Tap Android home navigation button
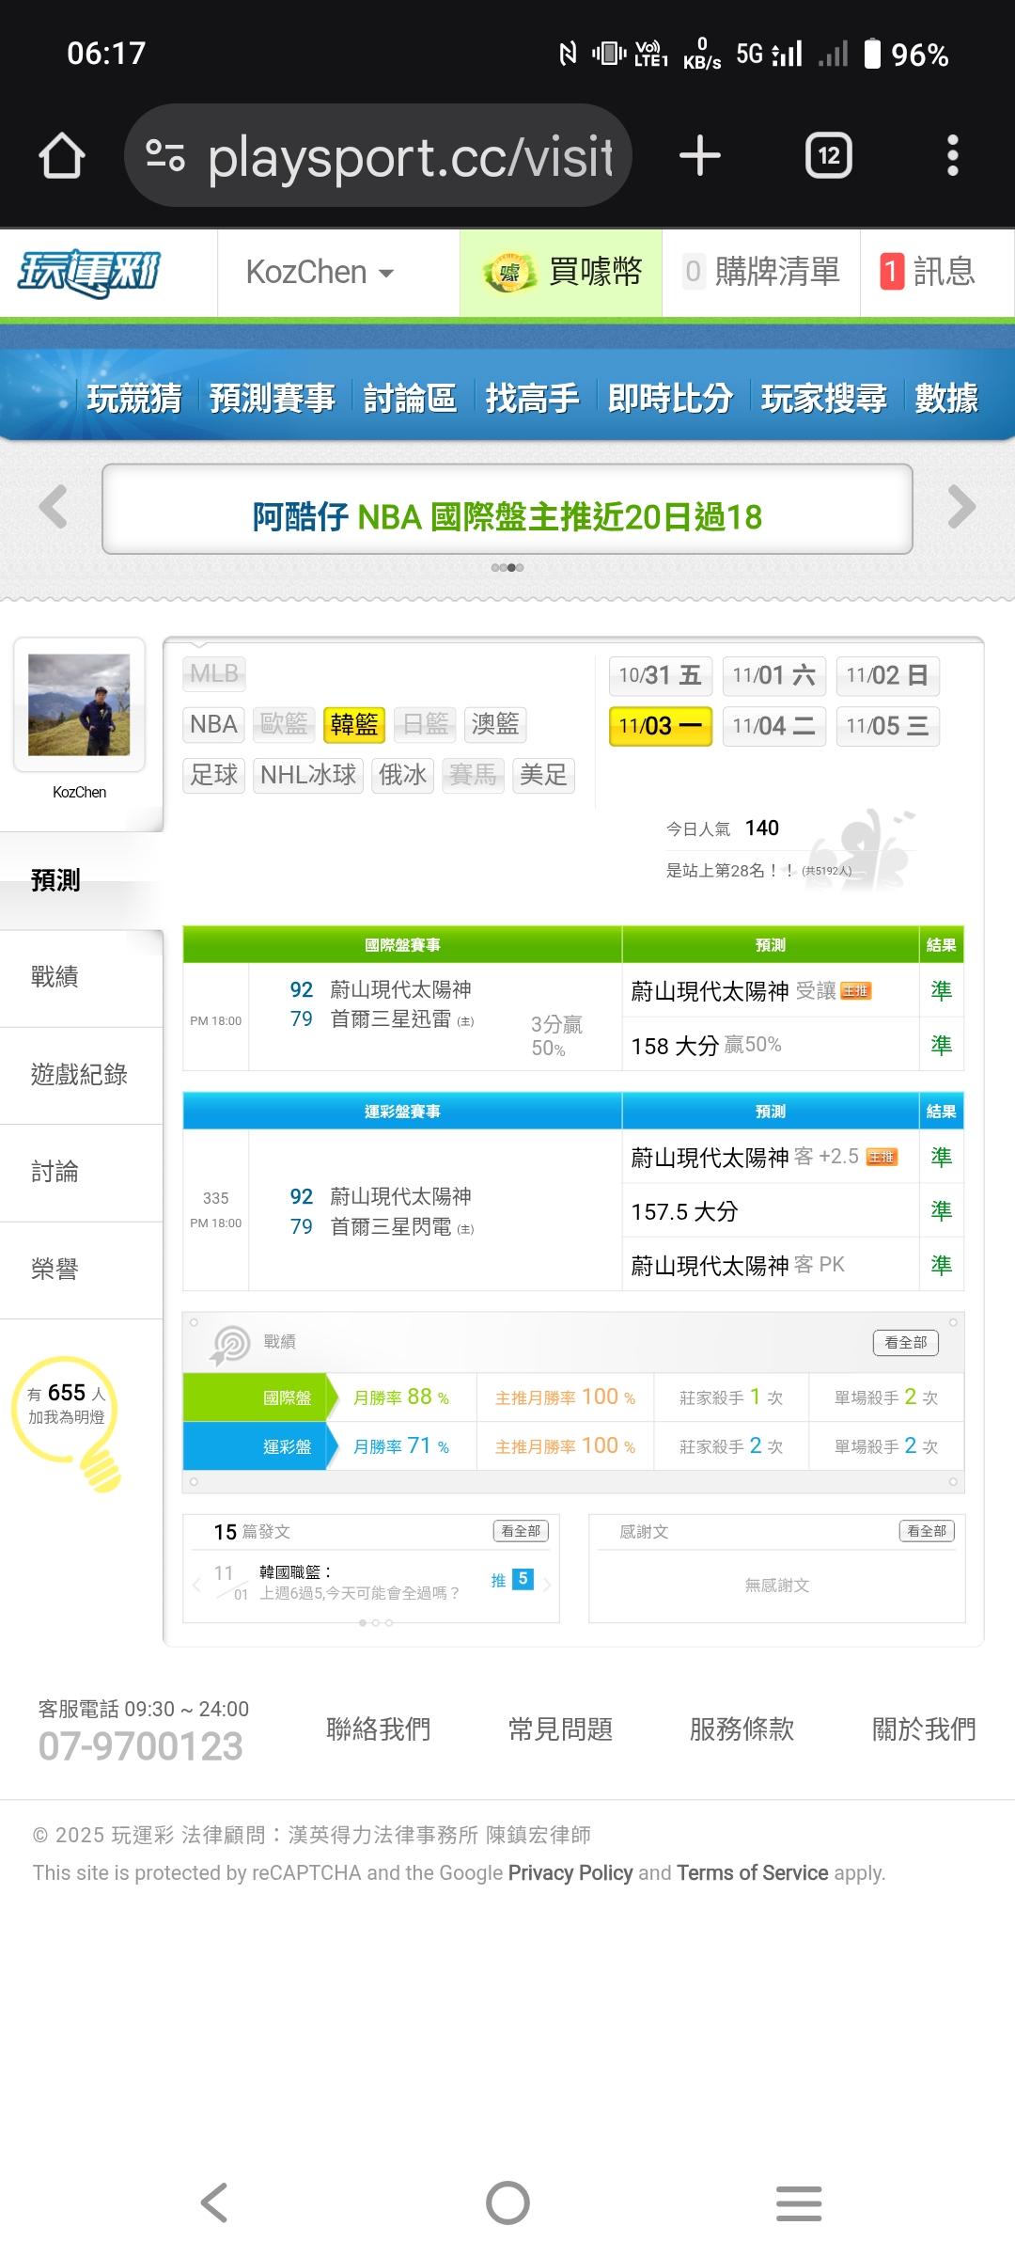Viewport: 1015px width, 2257px height. [x=507, y=2202]
